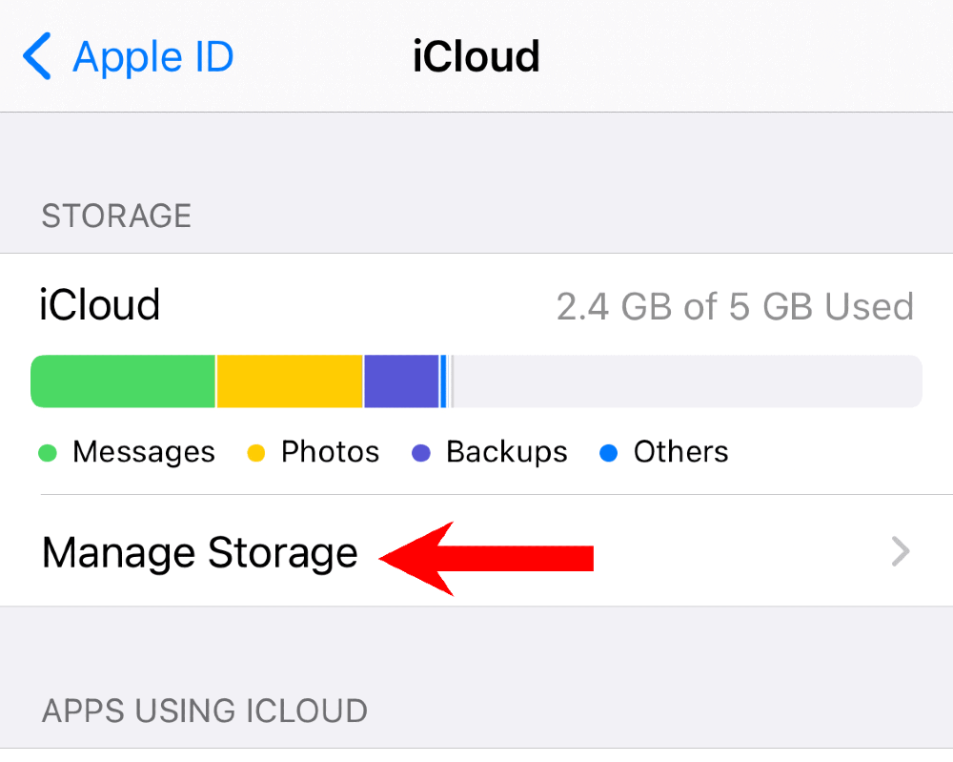This screenshot has width=953, height=762.
Task: Select the purple Backups legend dot
Action: [420, 453]
